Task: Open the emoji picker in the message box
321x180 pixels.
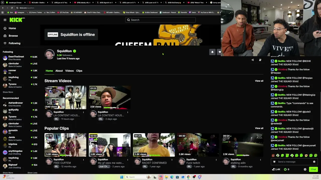Action: 314,162
